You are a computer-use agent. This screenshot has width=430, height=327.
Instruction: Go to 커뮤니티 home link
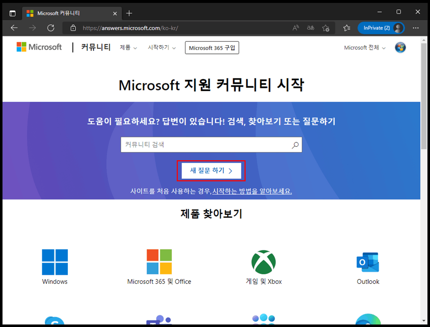click(96, 47)
